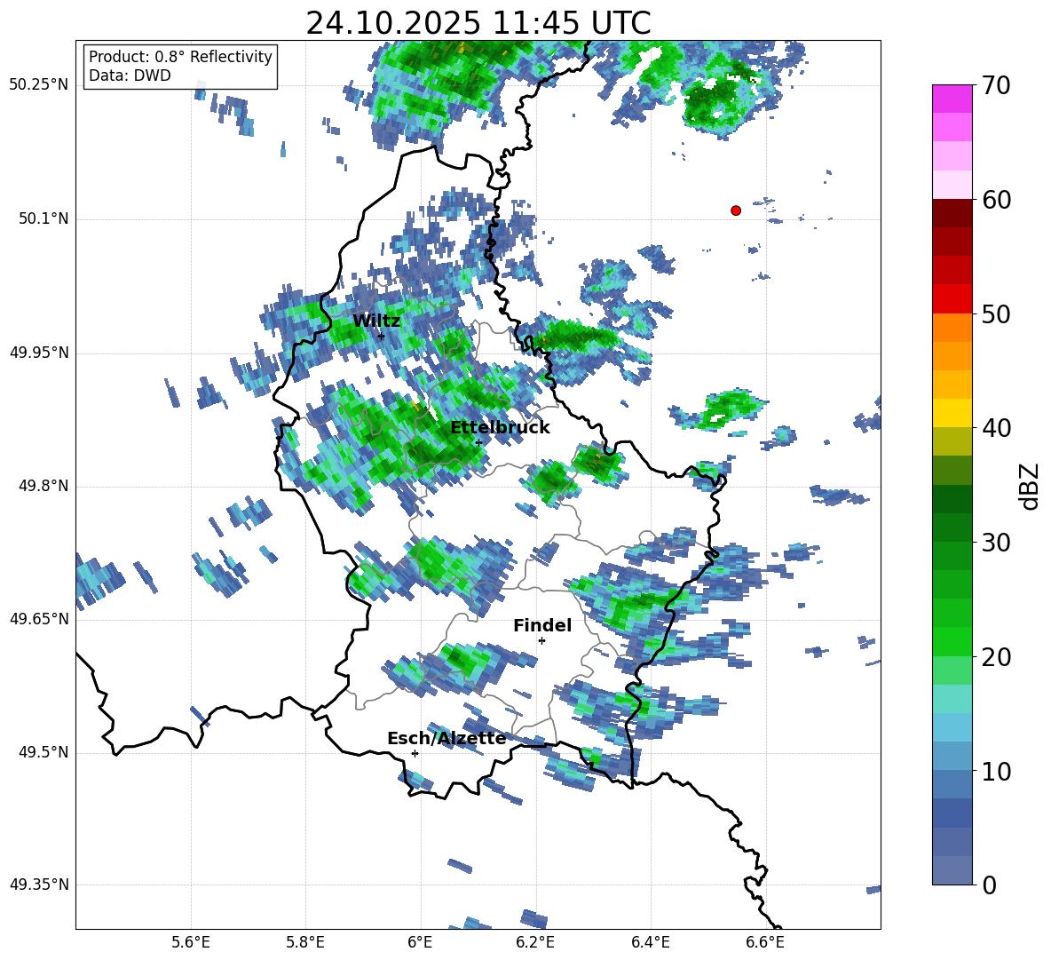Click the magenta 70 dBZ colorbar segment
1051x960 pixels.
pos(952,99)
